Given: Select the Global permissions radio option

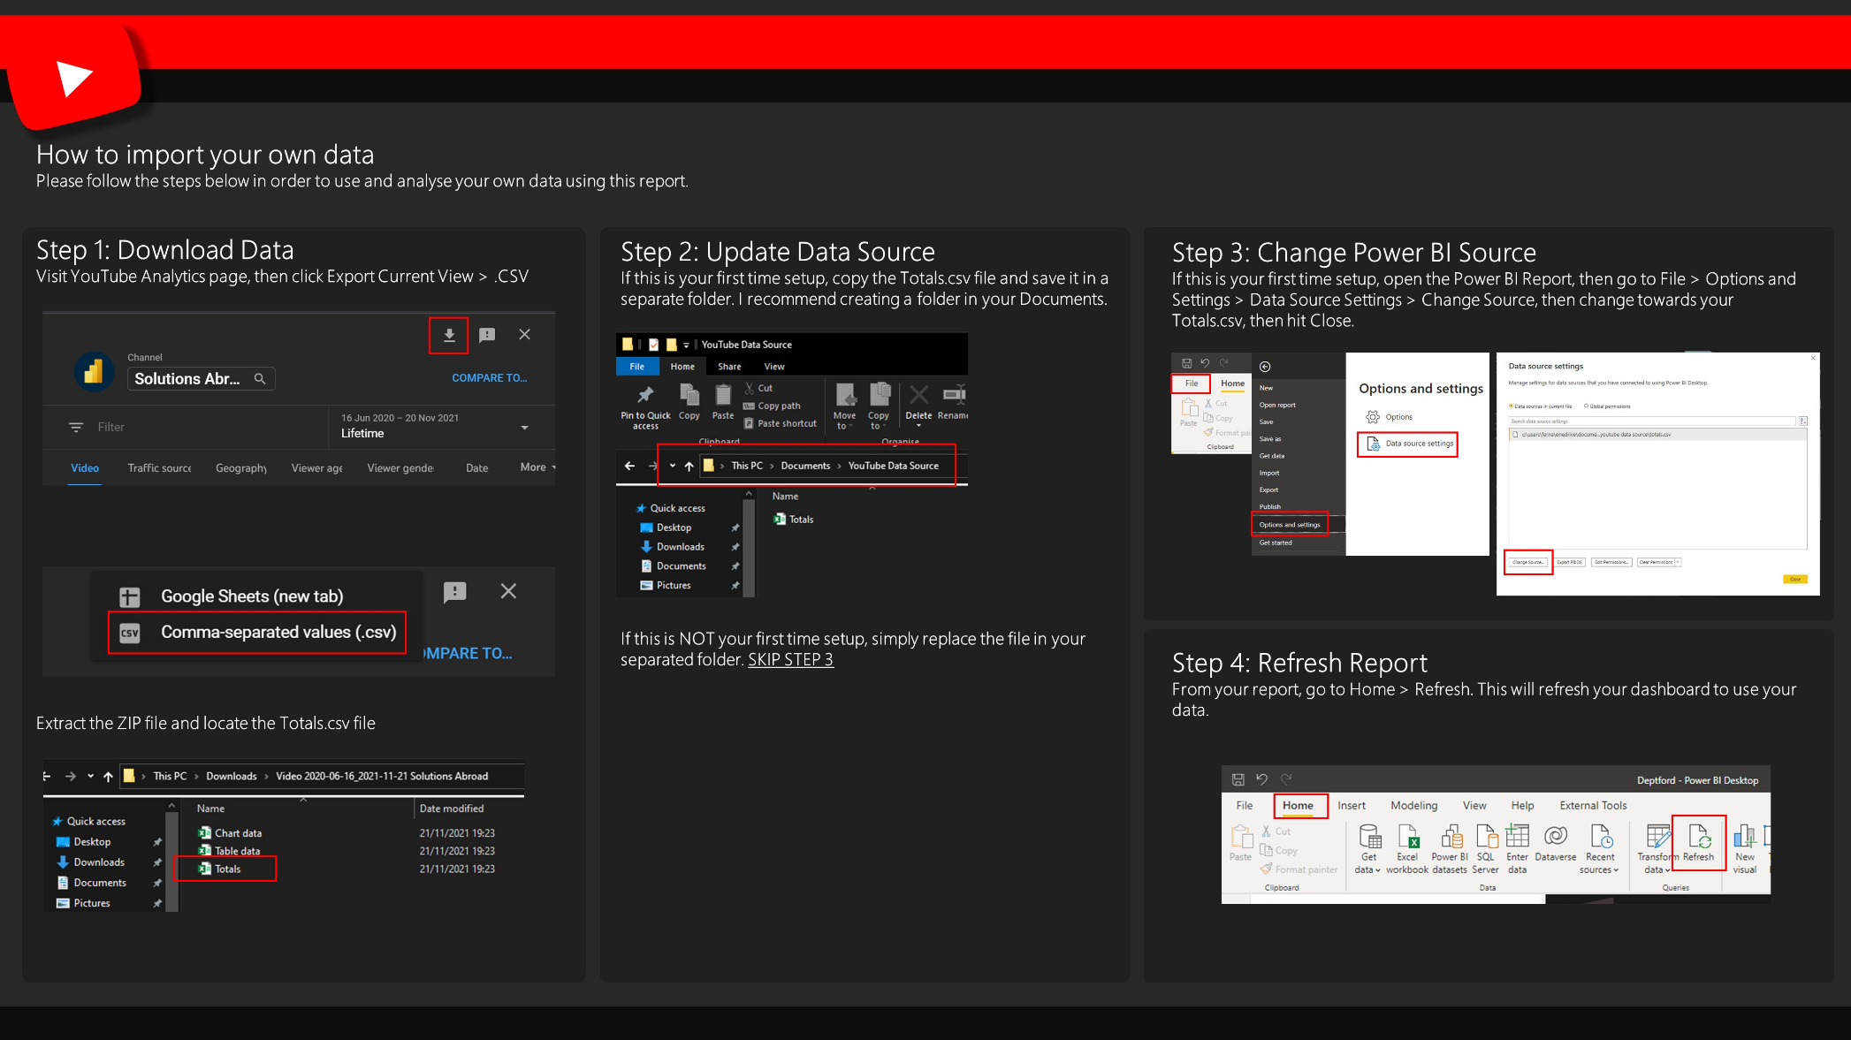Looking at the screenshot, I should click(1587, 406).
